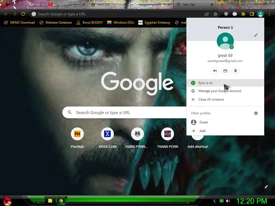Share this page via the share icon
This screenshot has height=206, width=275.
point(207,14)
